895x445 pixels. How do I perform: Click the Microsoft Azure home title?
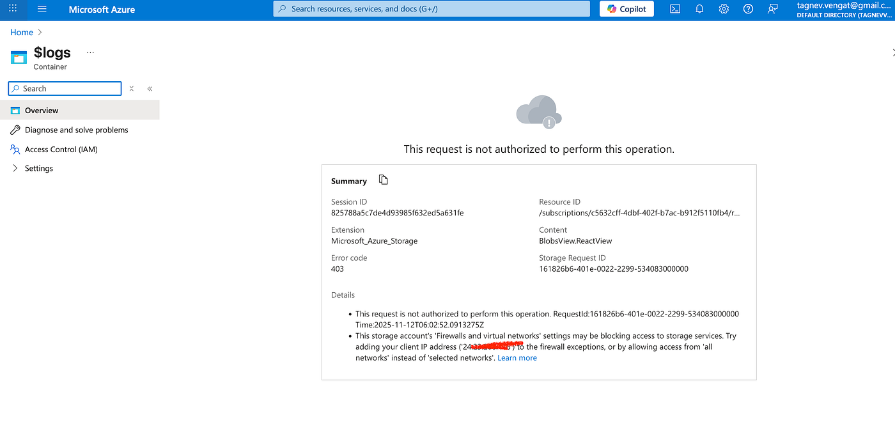(102, 10)
